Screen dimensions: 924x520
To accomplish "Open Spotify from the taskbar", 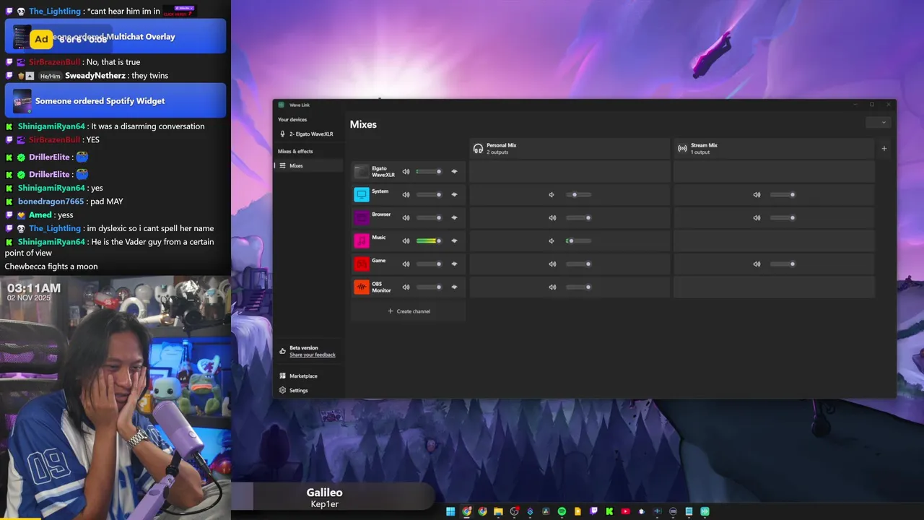I will tap(562, 511).
